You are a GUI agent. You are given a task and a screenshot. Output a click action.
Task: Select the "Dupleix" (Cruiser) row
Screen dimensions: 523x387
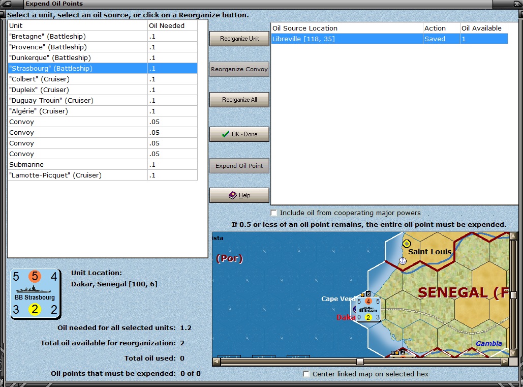coord(103,90)
